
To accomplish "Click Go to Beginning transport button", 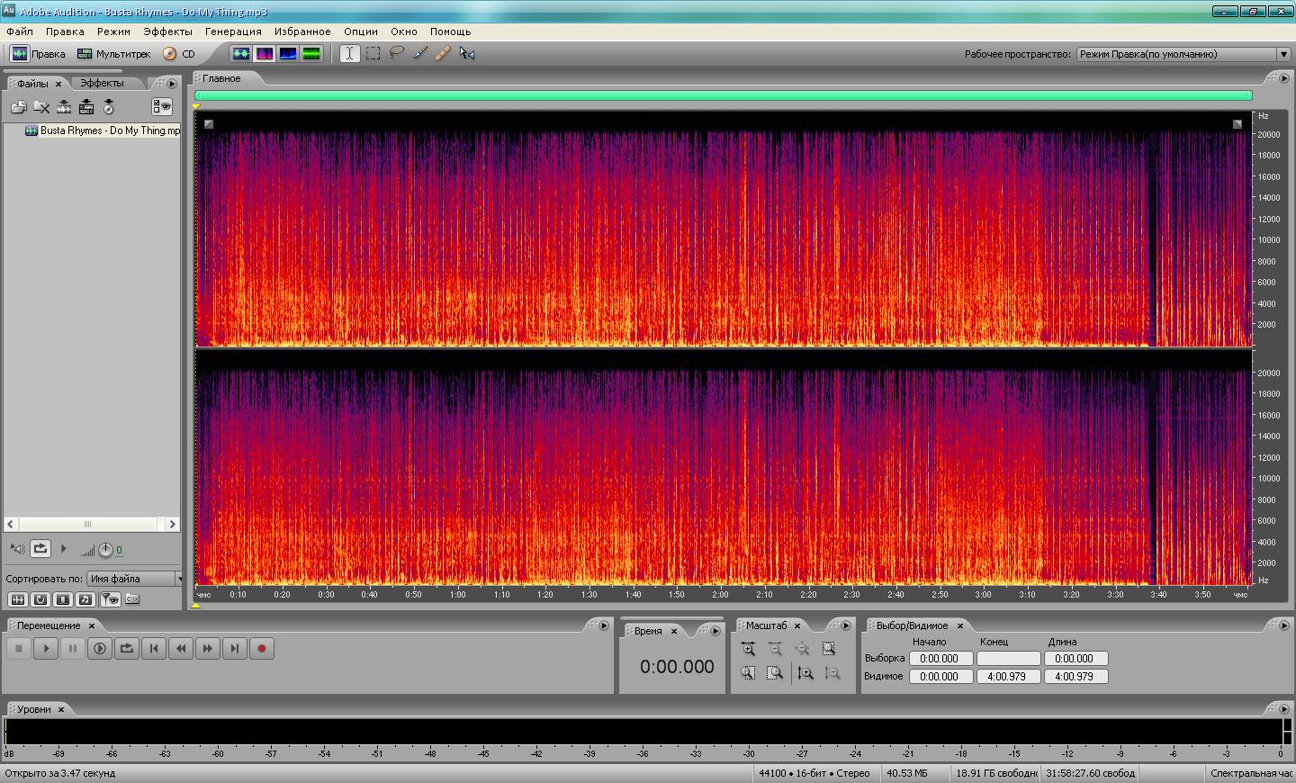I will pos(154,648).
